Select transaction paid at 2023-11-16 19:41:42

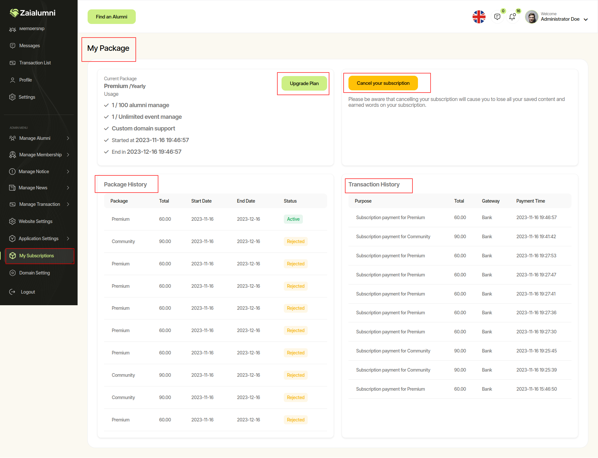(x=460, y=237)
